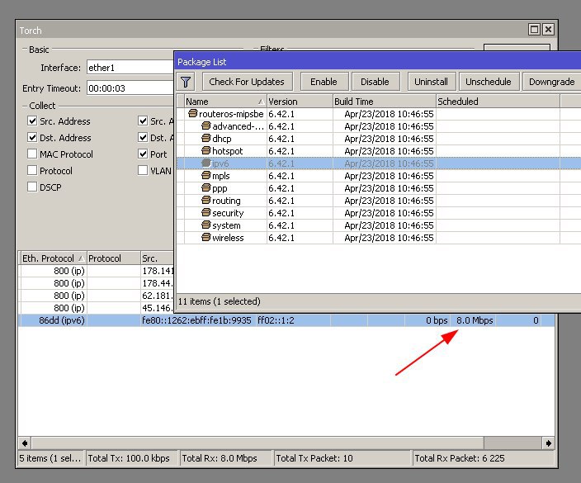The height and width of the screenshot is (483, 581).
Task: Sort packages by Scheduled column header
Action: click(x=498, y=102)
